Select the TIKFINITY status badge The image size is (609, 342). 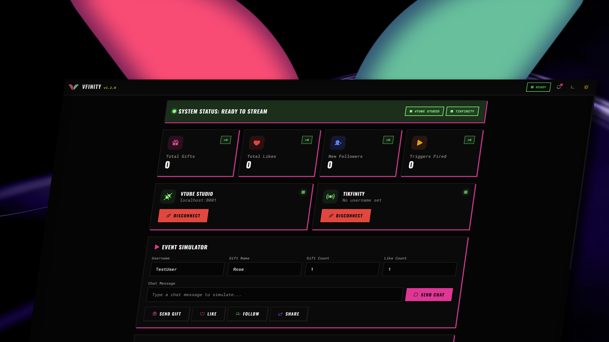[x=462, y=111]
